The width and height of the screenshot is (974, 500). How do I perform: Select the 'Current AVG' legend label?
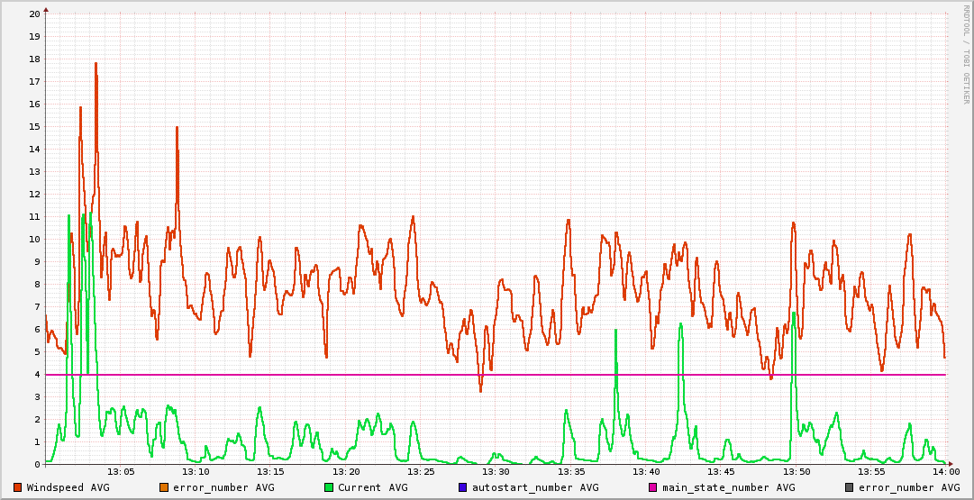click(x=373, y=487)
